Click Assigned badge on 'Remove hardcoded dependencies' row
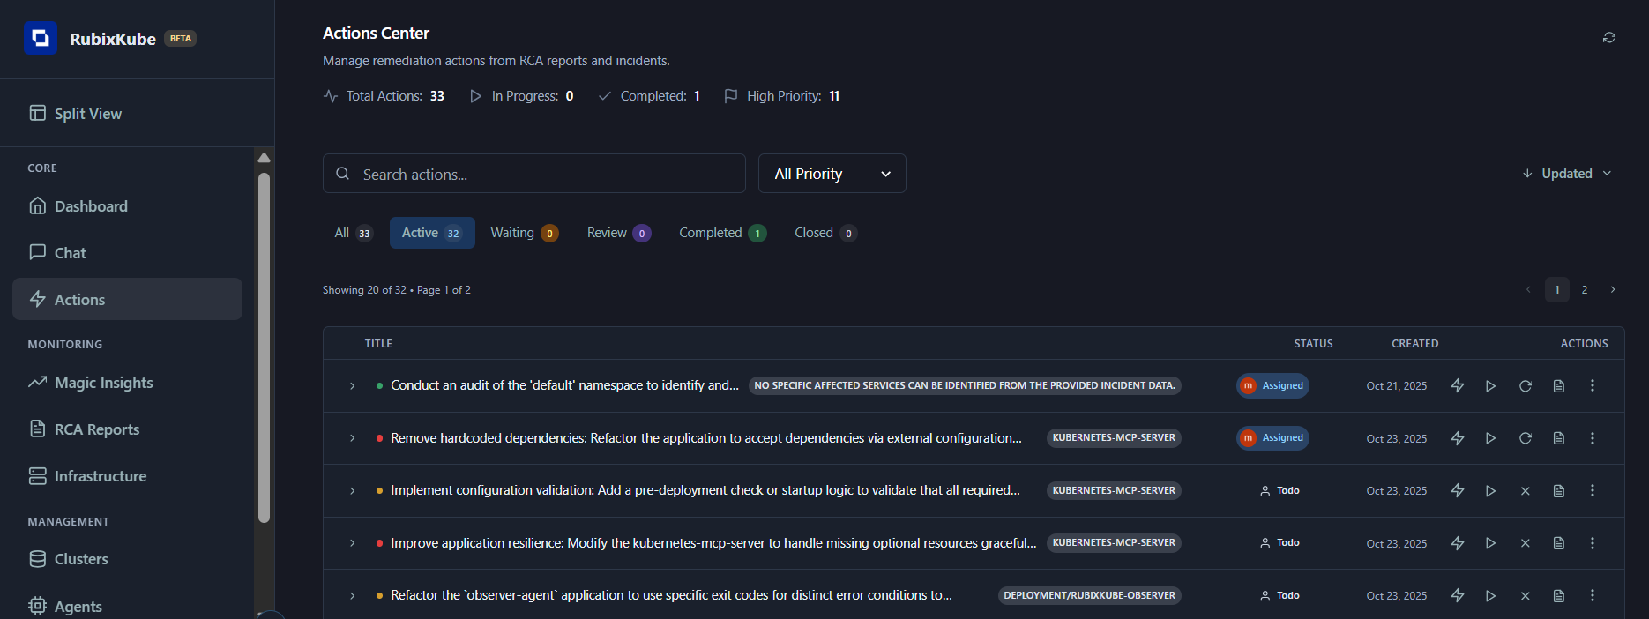 coord(1272,438)
